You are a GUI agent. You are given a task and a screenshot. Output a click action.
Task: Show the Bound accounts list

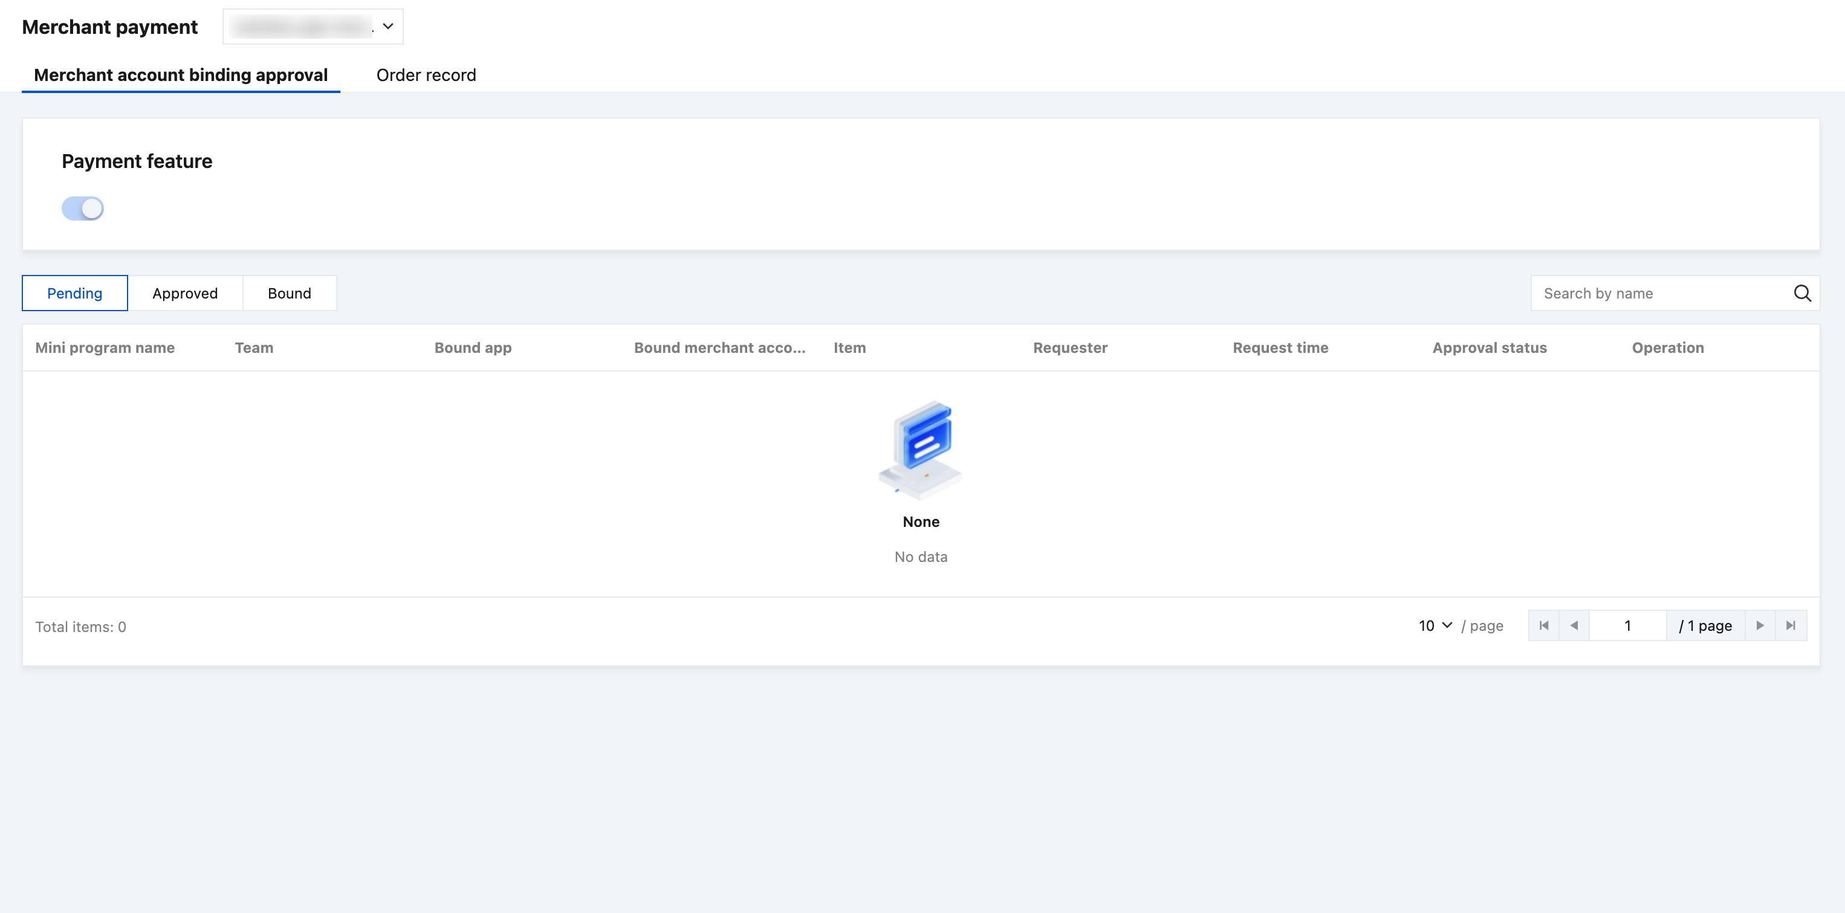[290, 293]
